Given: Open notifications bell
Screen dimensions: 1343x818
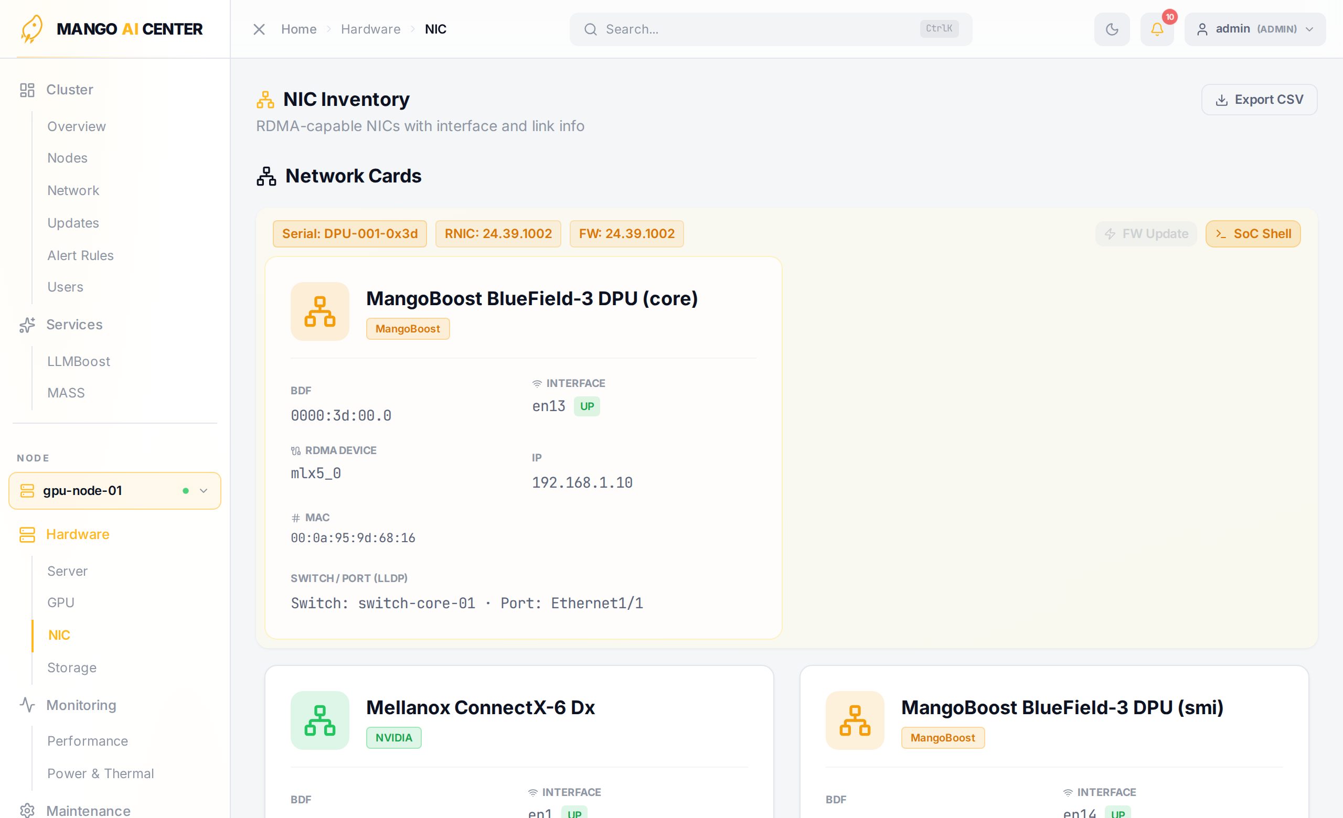Looking at the screenshot, I should tap(1157, 29).
